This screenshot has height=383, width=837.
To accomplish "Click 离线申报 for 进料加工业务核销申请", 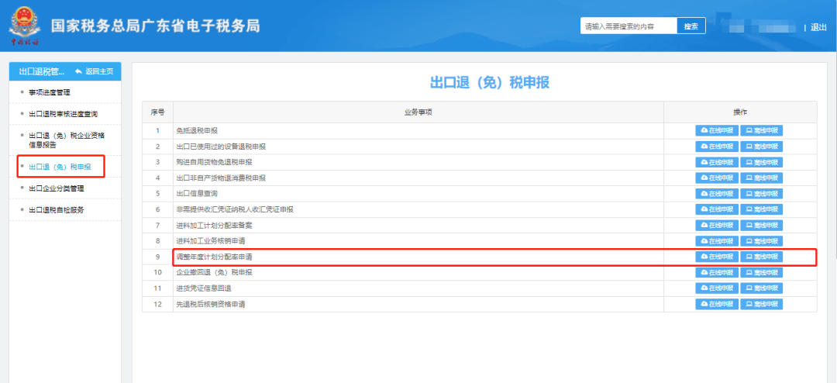I will (761, 241).
